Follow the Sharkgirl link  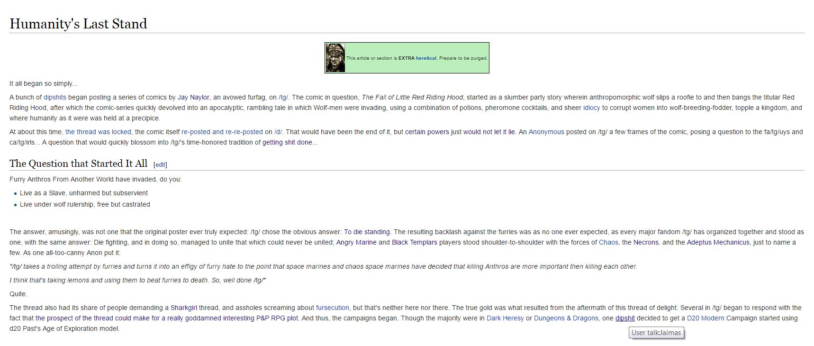pyautogui.click(x=184, y=308)
